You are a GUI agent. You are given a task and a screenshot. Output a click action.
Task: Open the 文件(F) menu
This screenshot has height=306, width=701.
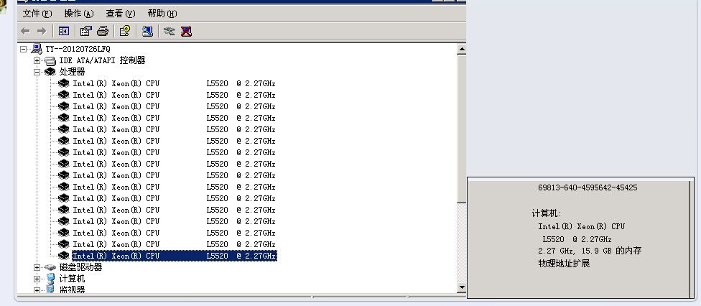(x=37, y=14)
